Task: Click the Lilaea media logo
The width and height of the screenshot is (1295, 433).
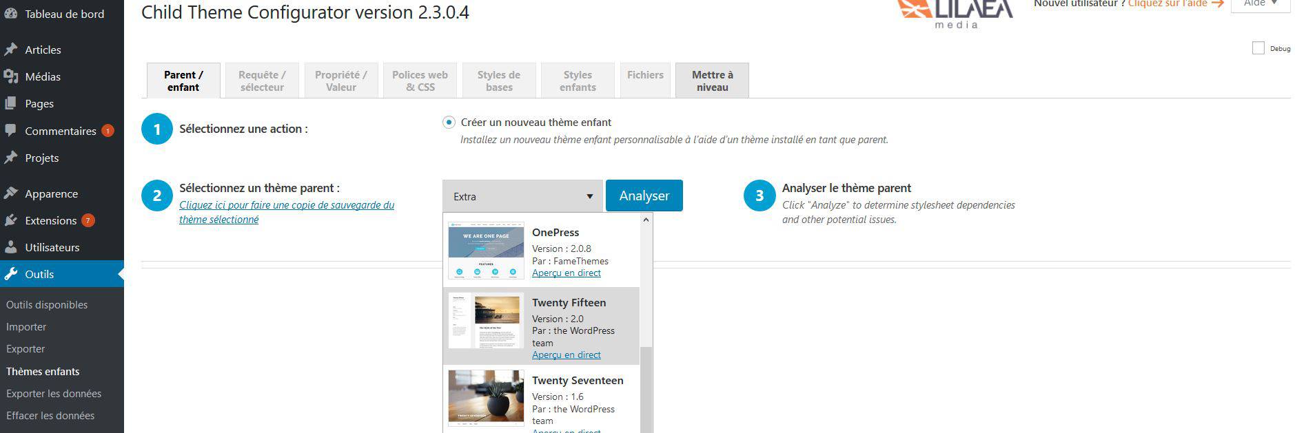Action: (955, 14)
